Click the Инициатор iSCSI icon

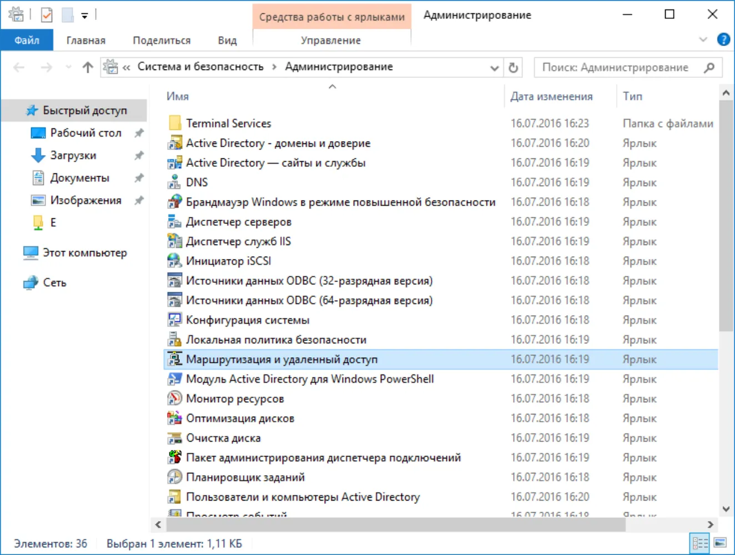pyautogui.click(x=174, y=261)
